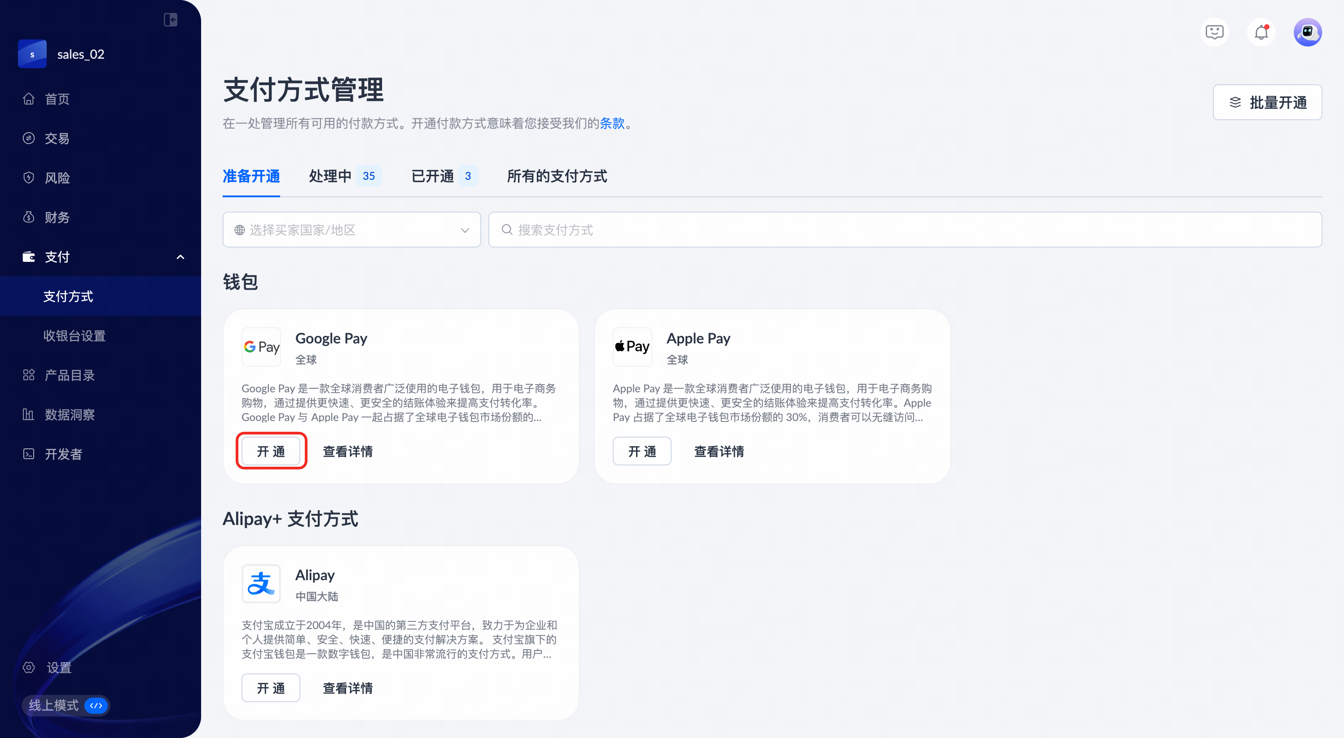This screenshot has height=738, width=1344.
Task: Click the 钱包 section heading
Action: 241,282
